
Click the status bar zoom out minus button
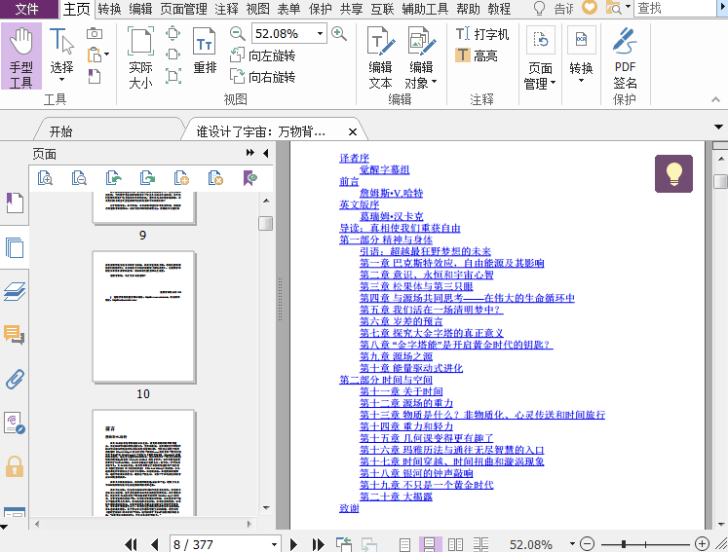tap(588, 544)
